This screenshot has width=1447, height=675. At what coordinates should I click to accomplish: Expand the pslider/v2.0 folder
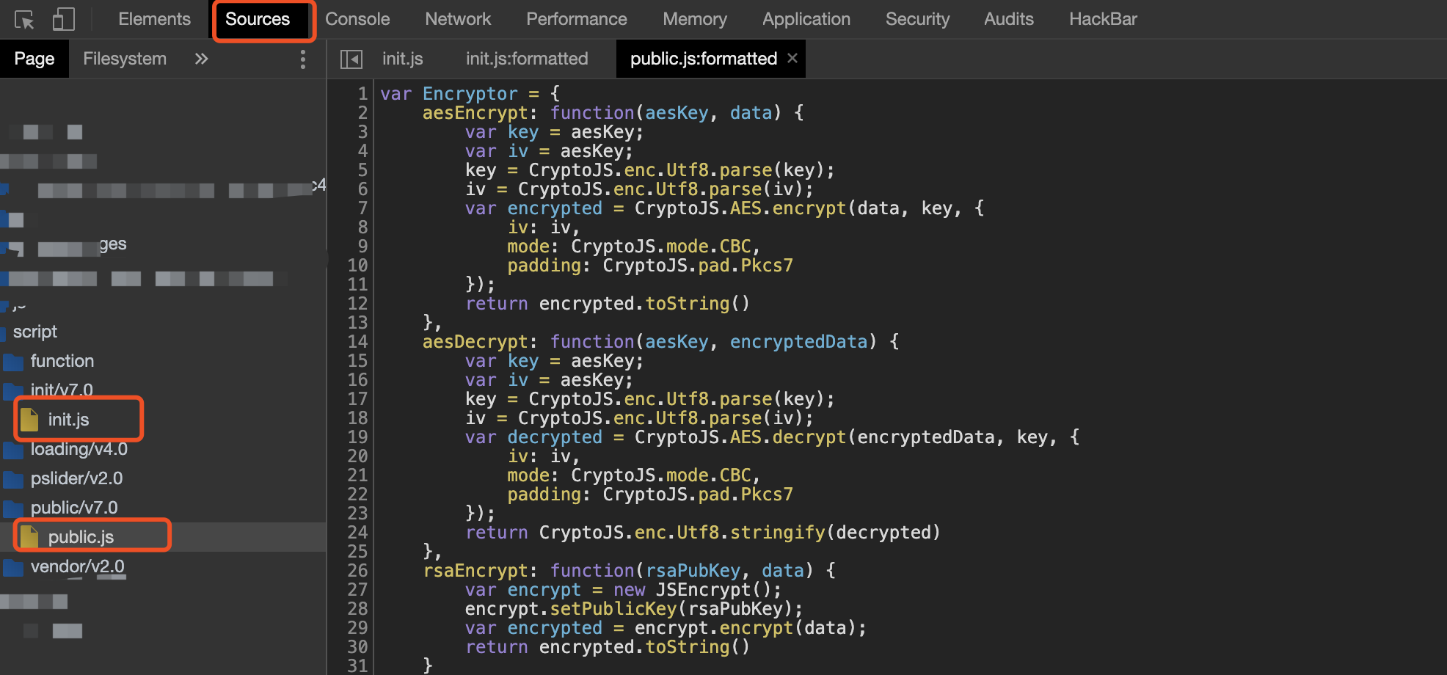click(76, 478)
